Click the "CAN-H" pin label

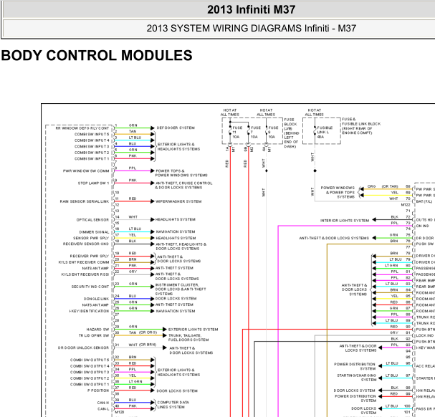point(103,403)
